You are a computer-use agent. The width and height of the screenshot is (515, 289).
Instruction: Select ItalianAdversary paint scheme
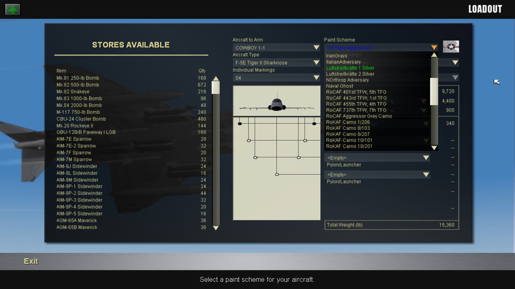pos(343,62)
